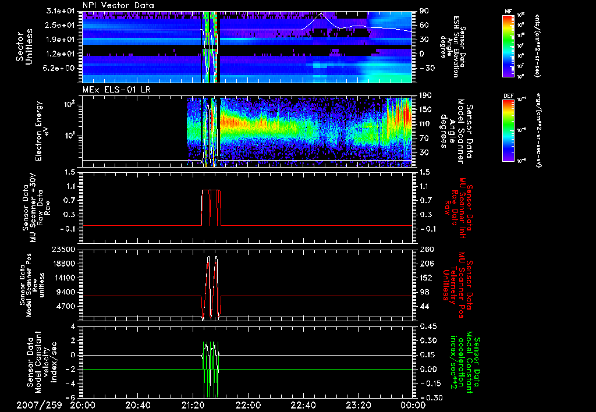Click the "9400" scanner position tick label

[65, 292]
